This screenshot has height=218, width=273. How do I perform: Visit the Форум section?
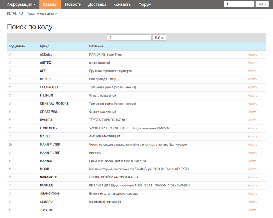click(145, 4)
